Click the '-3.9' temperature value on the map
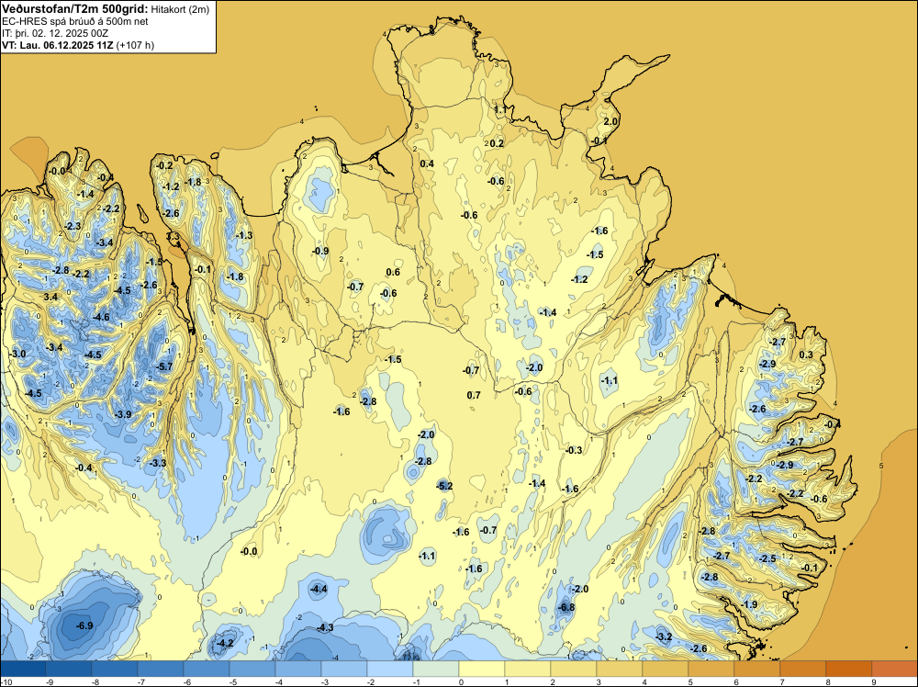This screenshot has width=918, height=687. 123,414
